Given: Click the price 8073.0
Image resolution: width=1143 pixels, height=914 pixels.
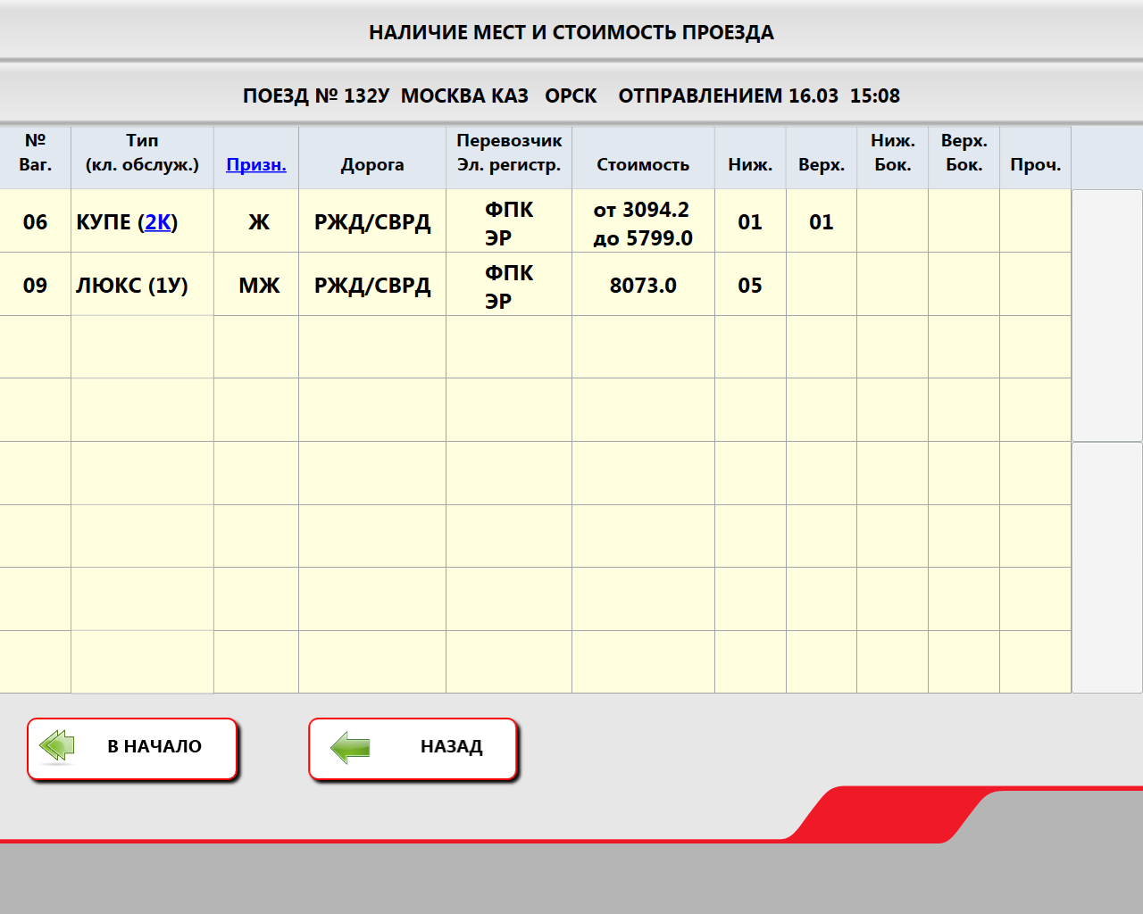Looking at the screenshot, I should (643, 286).
